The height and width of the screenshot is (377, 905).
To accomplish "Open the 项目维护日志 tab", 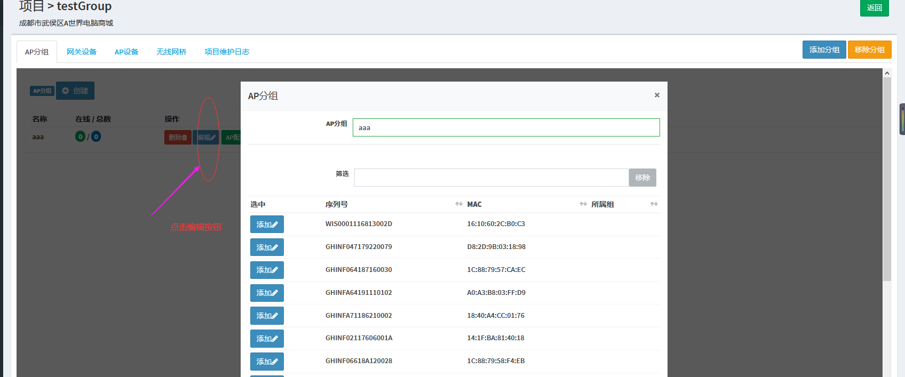I will (x=227, y=52).
